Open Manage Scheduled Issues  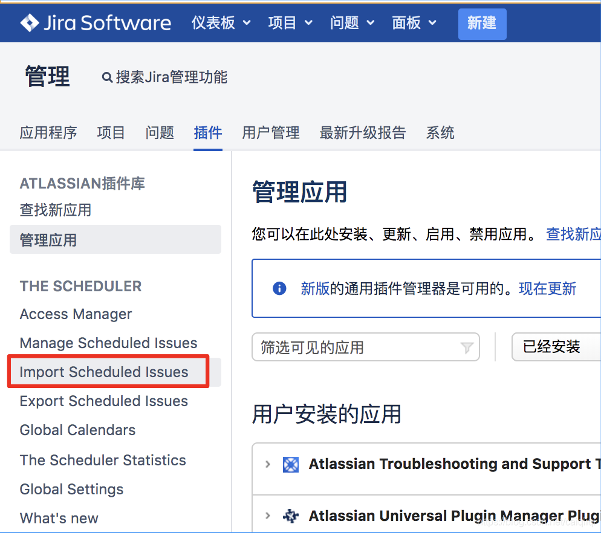click(x=108, y=343)
